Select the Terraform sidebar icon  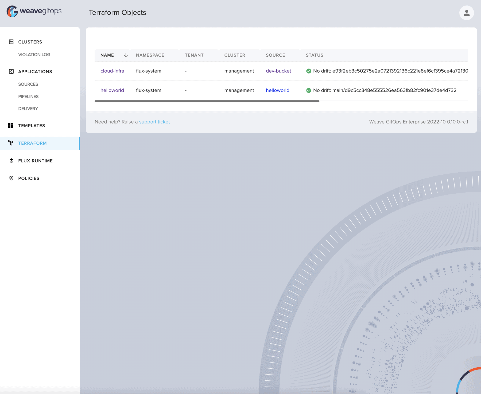pyautogui.click(x=11, y=143)
